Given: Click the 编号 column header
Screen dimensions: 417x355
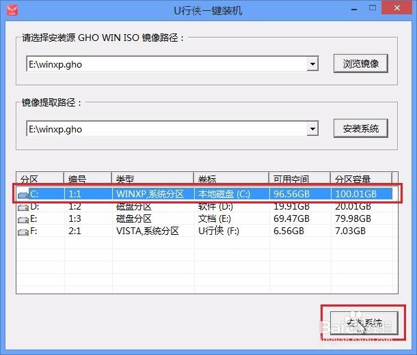Looking at the screenshot, I should (88, 178).
